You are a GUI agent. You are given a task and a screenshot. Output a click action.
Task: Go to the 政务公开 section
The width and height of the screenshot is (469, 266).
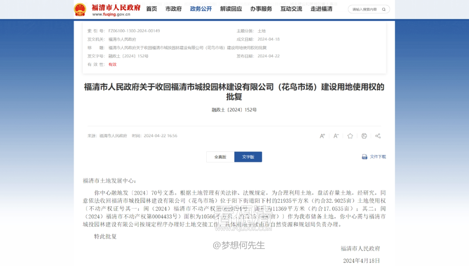coord(201,9)
